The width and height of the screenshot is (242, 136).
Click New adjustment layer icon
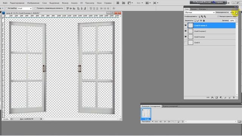[x=221, y=97]
